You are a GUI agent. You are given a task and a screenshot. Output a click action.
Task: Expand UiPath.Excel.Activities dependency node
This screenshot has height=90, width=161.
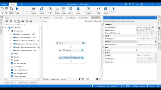(x=11, y=34)
